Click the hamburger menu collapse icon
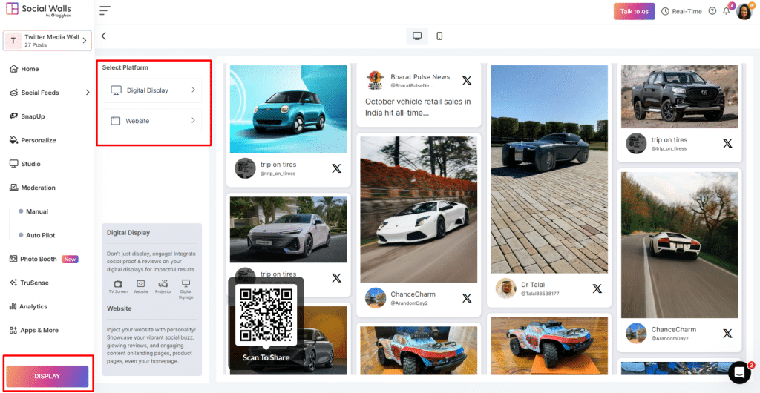 click(x=105, y=10)
